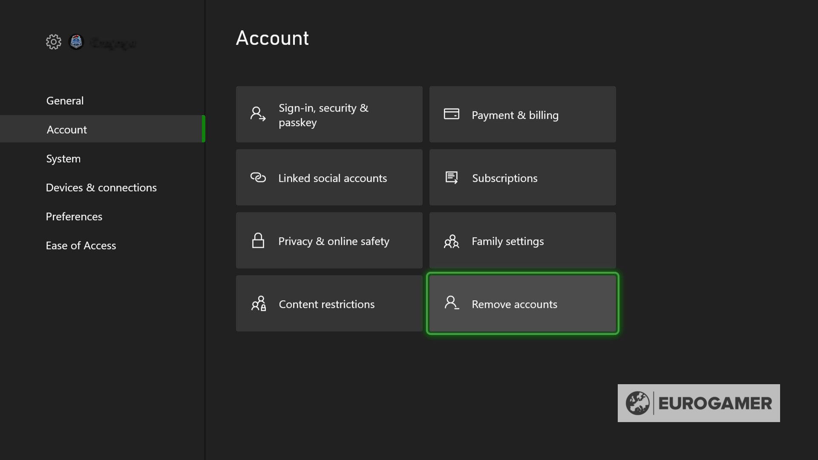Click the Privacy & online safety tile

pyautogui.click(x=329, y=240)
